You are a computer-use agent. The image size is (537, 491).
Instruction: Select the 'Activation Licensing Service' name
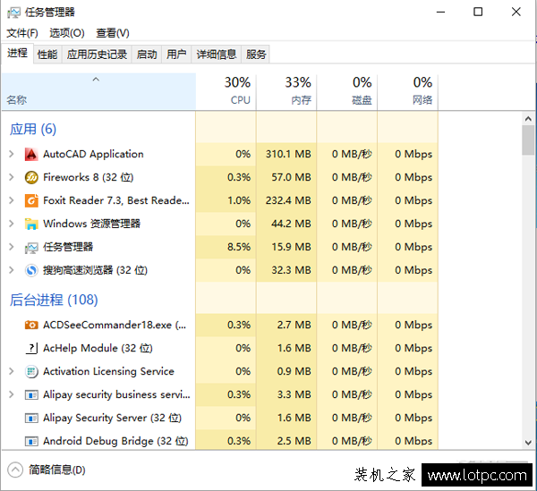click(108, 371)
